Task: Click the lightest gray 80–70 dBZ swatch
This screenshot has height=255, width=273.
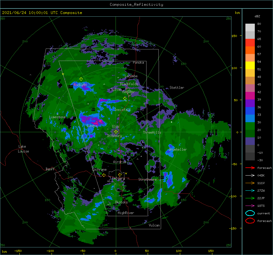Action: click(x=250, y=28)
